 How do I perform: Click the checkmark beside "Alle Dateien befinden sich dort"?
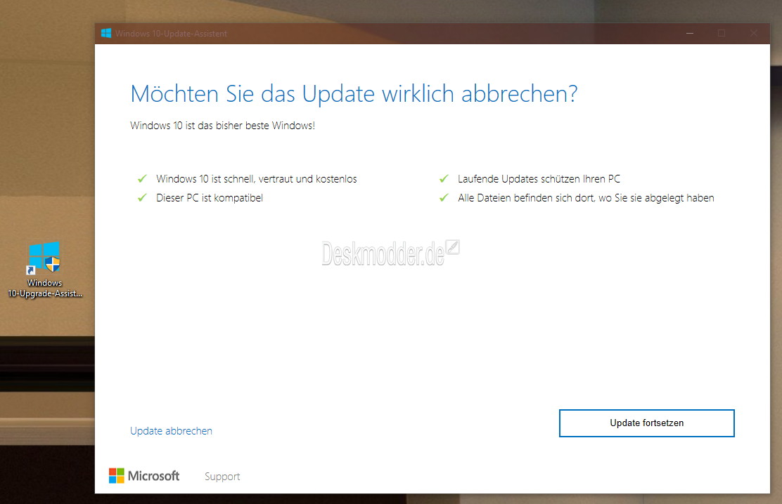pos(444,198)
